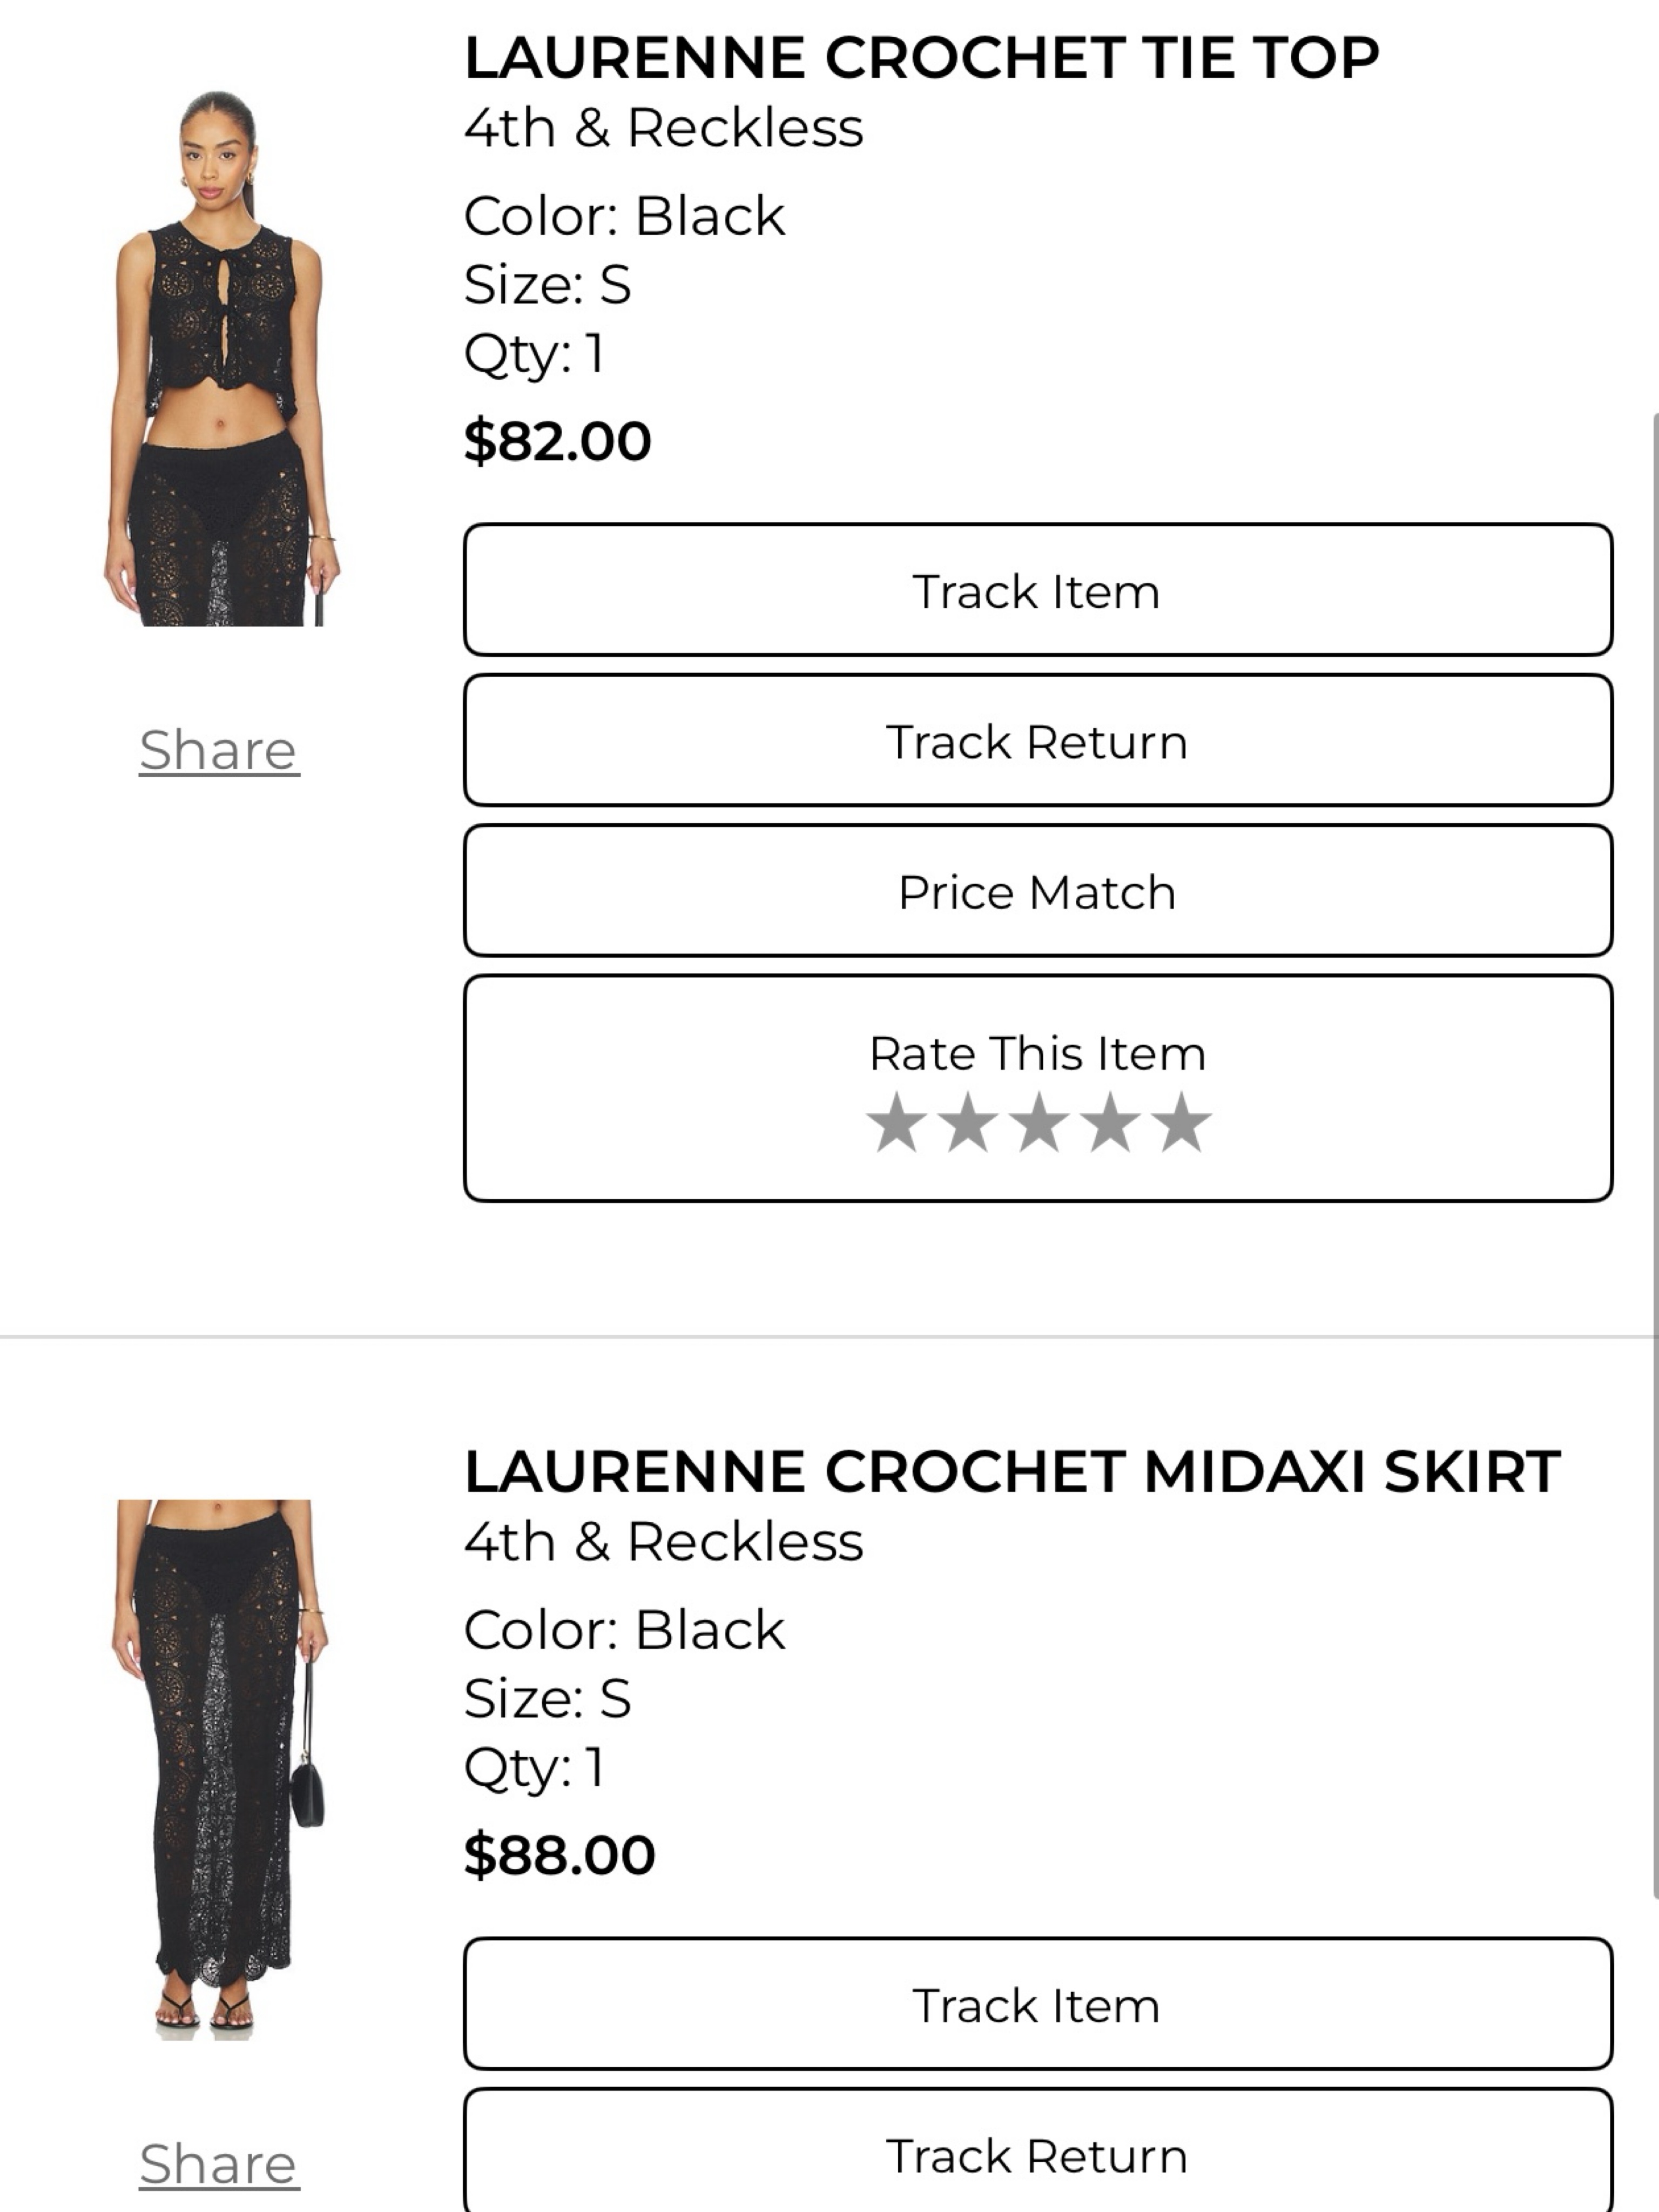This screenshot has width=1659, height=2212.
Task: Open the Laurenne Crochet Tie Top title
Action: coord(921,57)
